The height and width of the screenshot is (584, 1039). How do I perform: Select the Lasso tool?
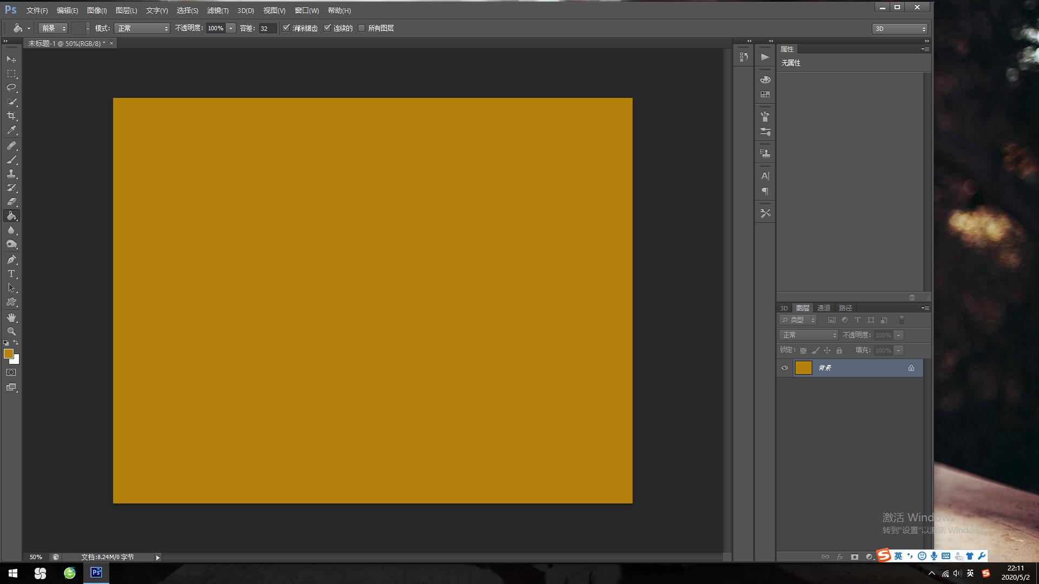pos(11,88)
